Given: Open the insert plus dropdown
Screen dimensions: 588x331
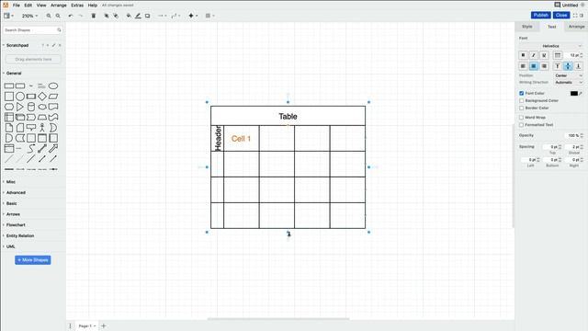Looking at the screenshot, I should pos(193,16).
